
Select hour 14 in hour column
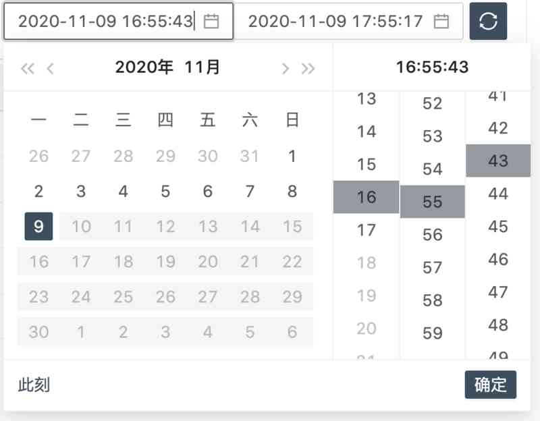(367, 132)
